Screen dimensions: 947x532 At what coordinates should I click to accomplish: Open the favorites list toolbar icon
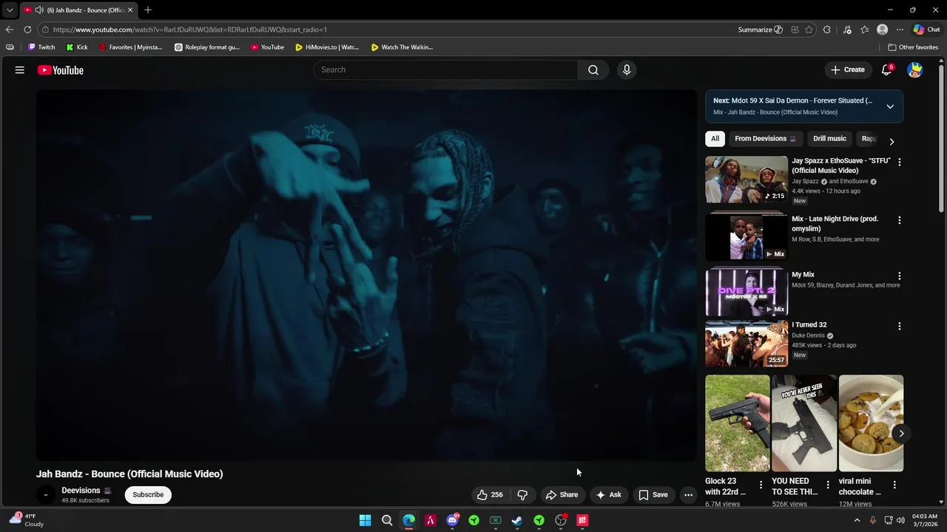[864, 30]
